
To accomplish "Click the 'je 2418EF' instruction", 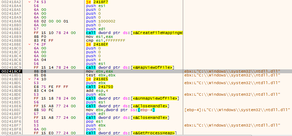I will pos(97,44).
